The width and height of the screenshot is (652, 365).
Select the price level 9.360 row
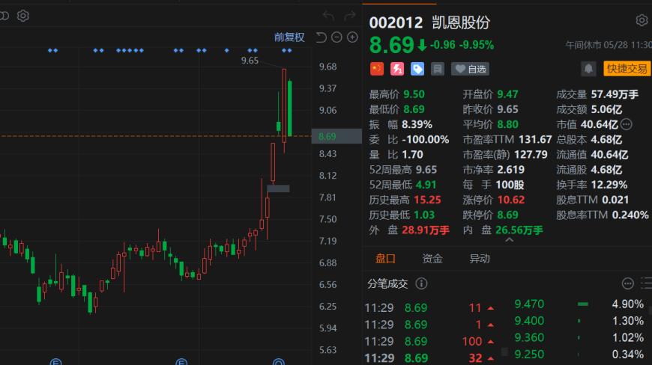[579, 337]
